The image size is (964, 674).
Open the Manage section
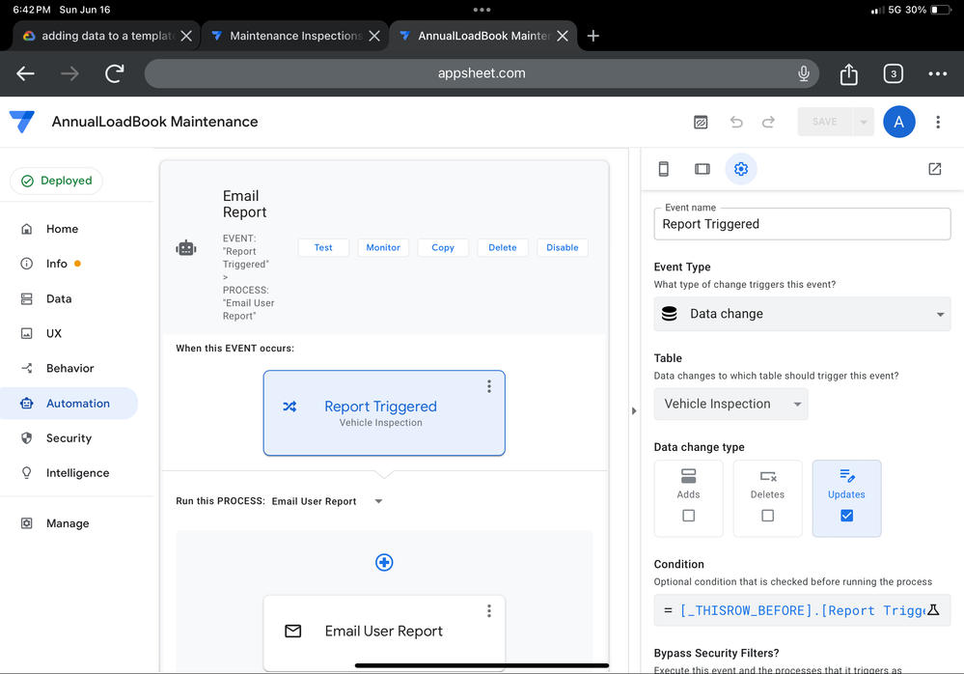coord(68,523)
